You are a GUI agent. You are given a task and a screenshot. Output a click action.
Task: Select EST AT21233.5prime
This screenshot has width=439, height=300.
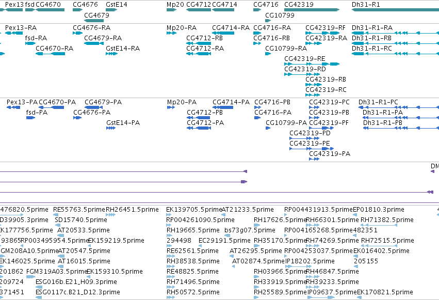pyautogui.click(x=248, y=210)
